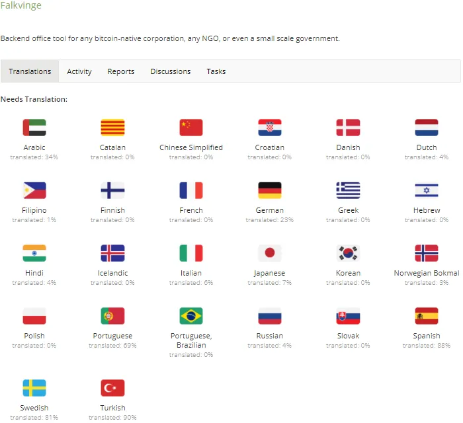
Task: Click 'translated: 81%' under Swedish
Action: click(34, 418)
